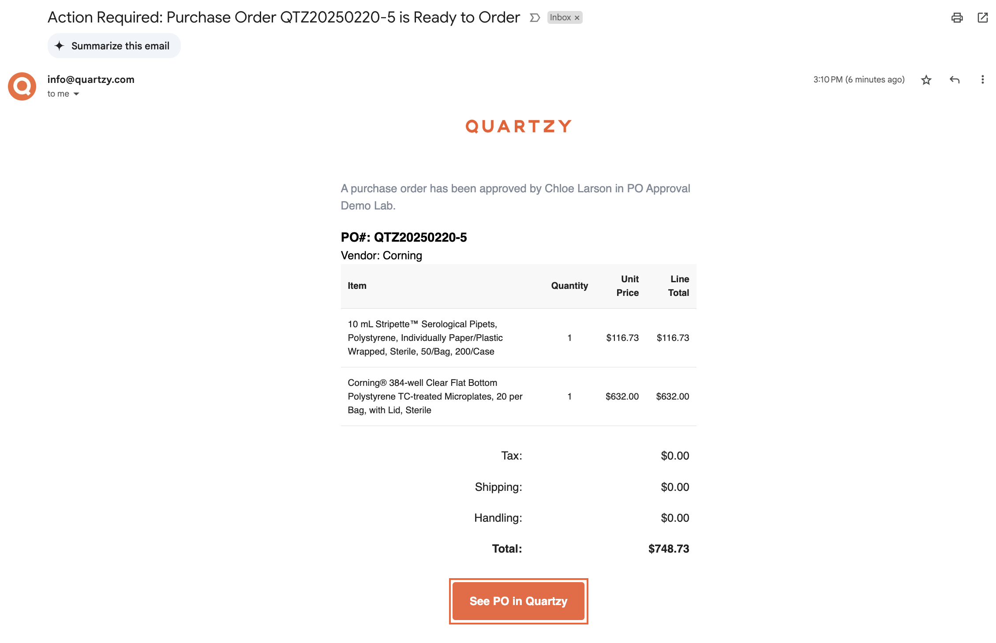Expand recipient details arrow next to 'to me'
The height and width of the screenshot is (643, 996).
coord(76,94)
